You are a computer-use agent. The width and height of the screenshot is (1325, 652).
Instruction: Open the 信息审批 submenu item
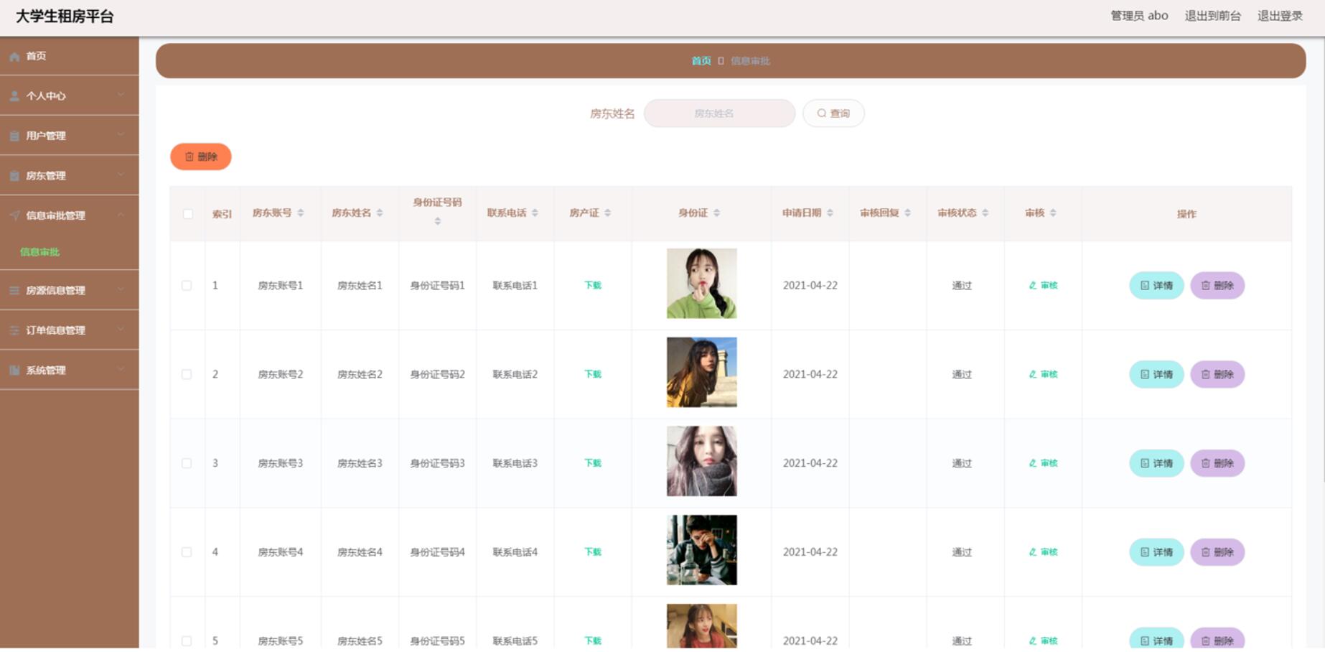pos(40,252)
